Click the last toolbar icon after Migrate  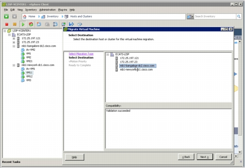[80, 24]
